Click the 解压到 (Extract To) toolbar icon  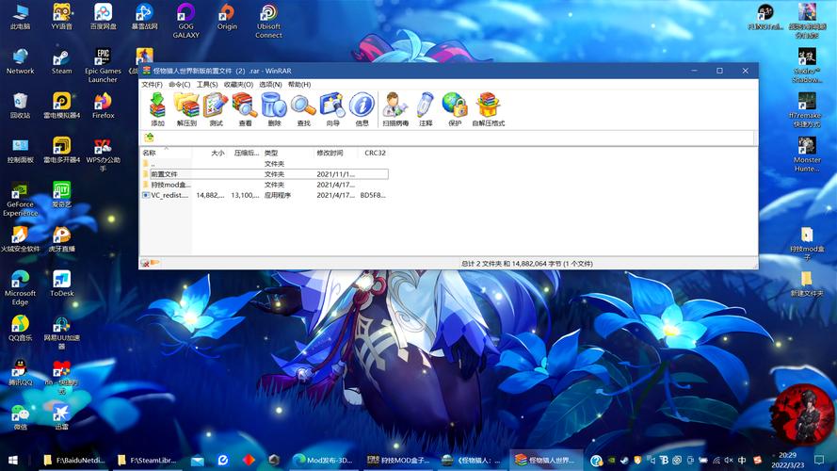click(x=186, y=109)
